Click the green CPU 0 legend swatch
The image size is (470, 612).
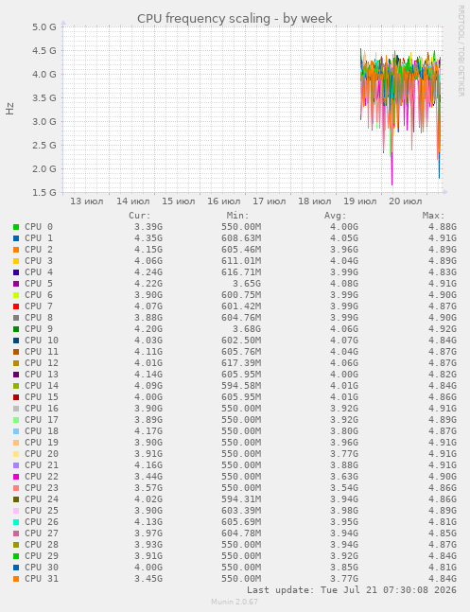16,227
